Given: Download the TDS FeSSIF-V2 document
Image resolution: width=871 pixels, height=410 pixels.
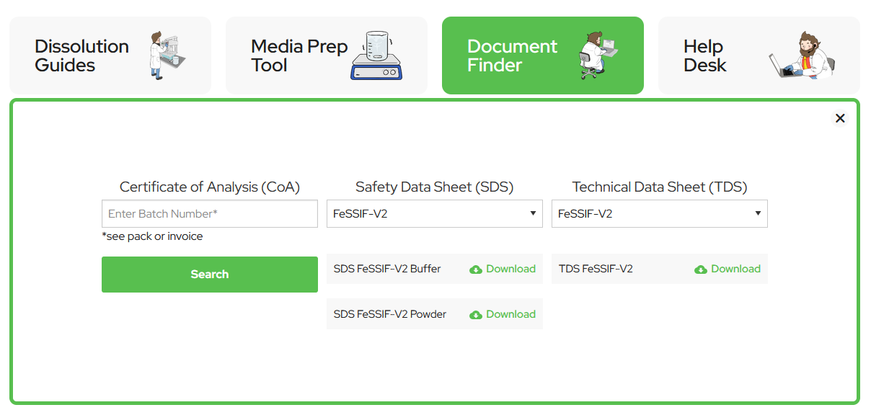Looking at the screenshot, I should point(735,269).
